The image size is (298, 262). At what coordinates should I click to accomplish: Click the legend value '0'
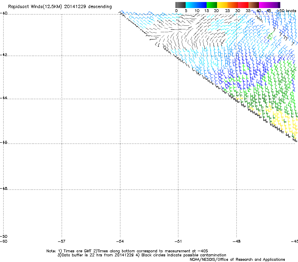tap(176, 11)
